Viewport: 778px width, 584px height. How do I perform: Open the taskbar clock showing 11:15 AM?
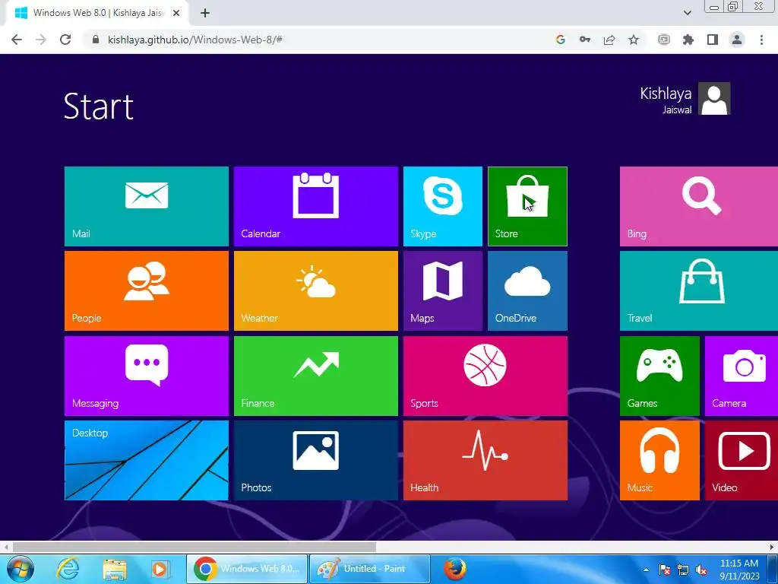(x=739, y=570)
